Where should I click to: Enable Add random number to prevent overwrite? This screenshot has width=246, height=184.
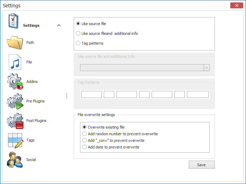[120, 134]
